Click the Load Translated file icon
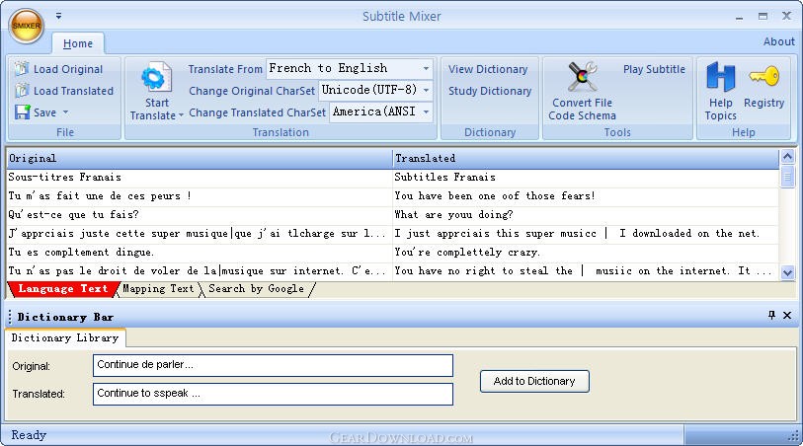This screenshot has height=446, width=803. click(22, 91)
